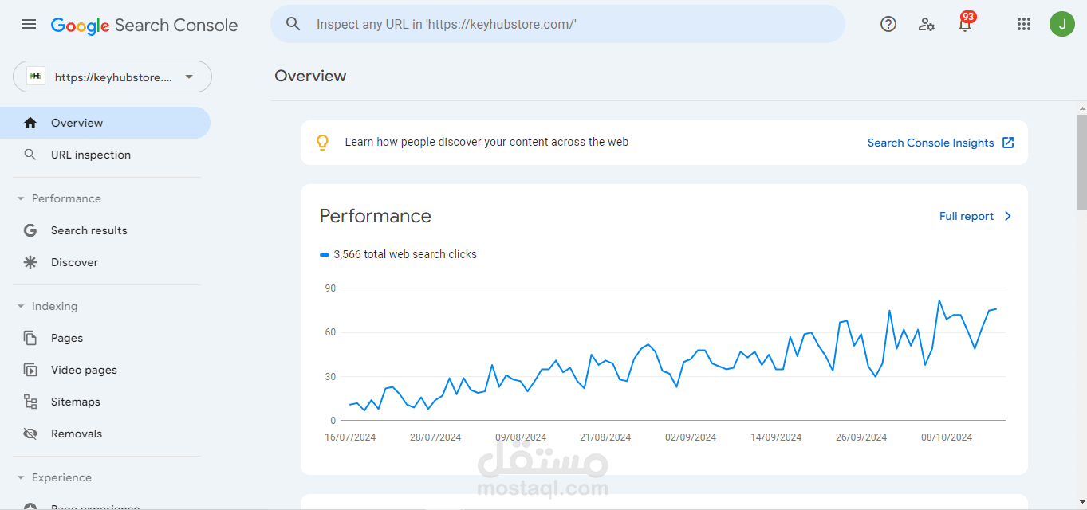Collapse the Indexing sidebar section
This screenshot has height=510, width=1087.
coord(21,306)
